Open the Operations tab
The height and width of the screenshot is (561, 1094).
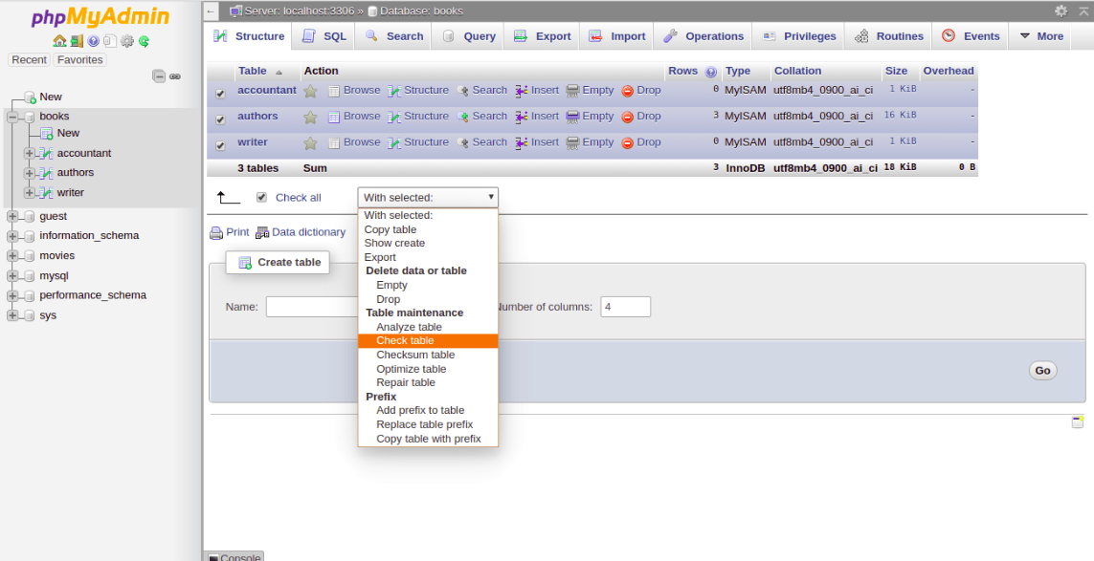point(703,36)
